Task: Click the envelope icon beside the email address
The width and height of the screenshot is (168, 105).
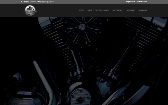Action: click(38, 2)
